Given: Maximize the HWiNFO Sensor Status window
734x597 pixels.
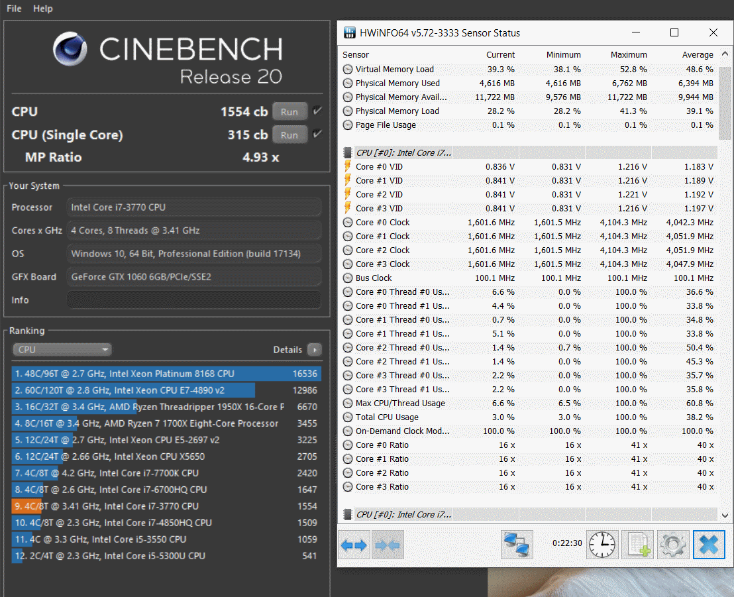Looking at the screenshot, I should click(x=674, y=32).
